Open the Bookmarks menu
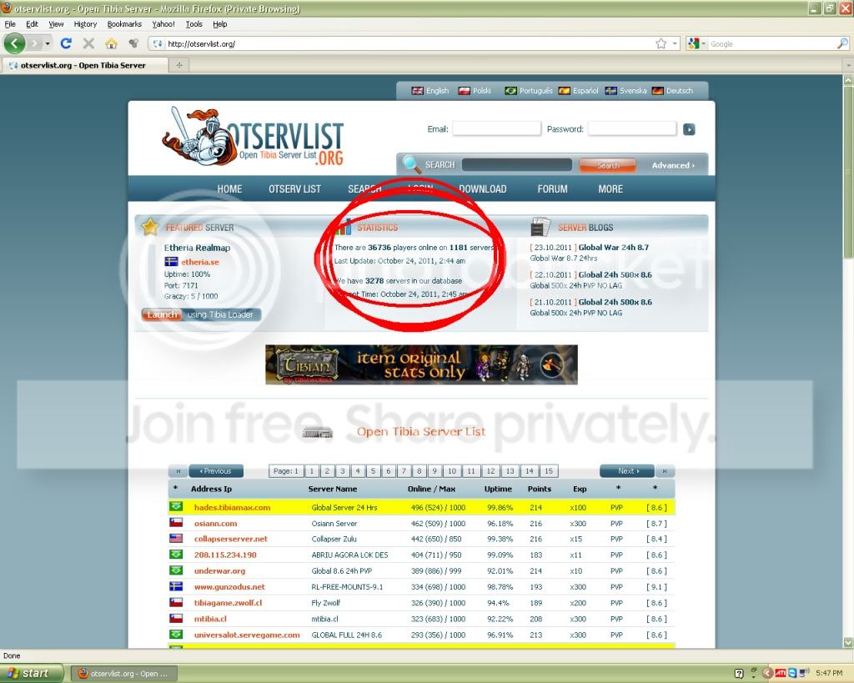The height and width of the screenshot is (683, 854). [x=124, y=24]
